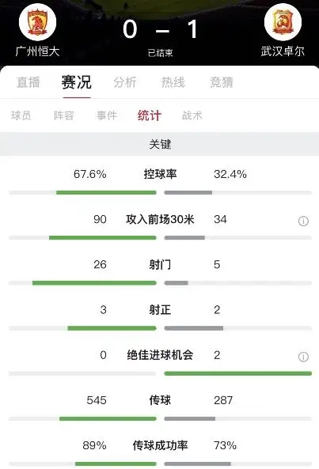The width and height of the screenshot is (319, 469).
Task: Tap the 武汉卓尔 team name
Action: tap(283, 51)
